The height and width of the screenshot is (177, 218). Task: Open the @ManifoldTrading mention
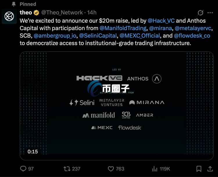tap(123, 28)
